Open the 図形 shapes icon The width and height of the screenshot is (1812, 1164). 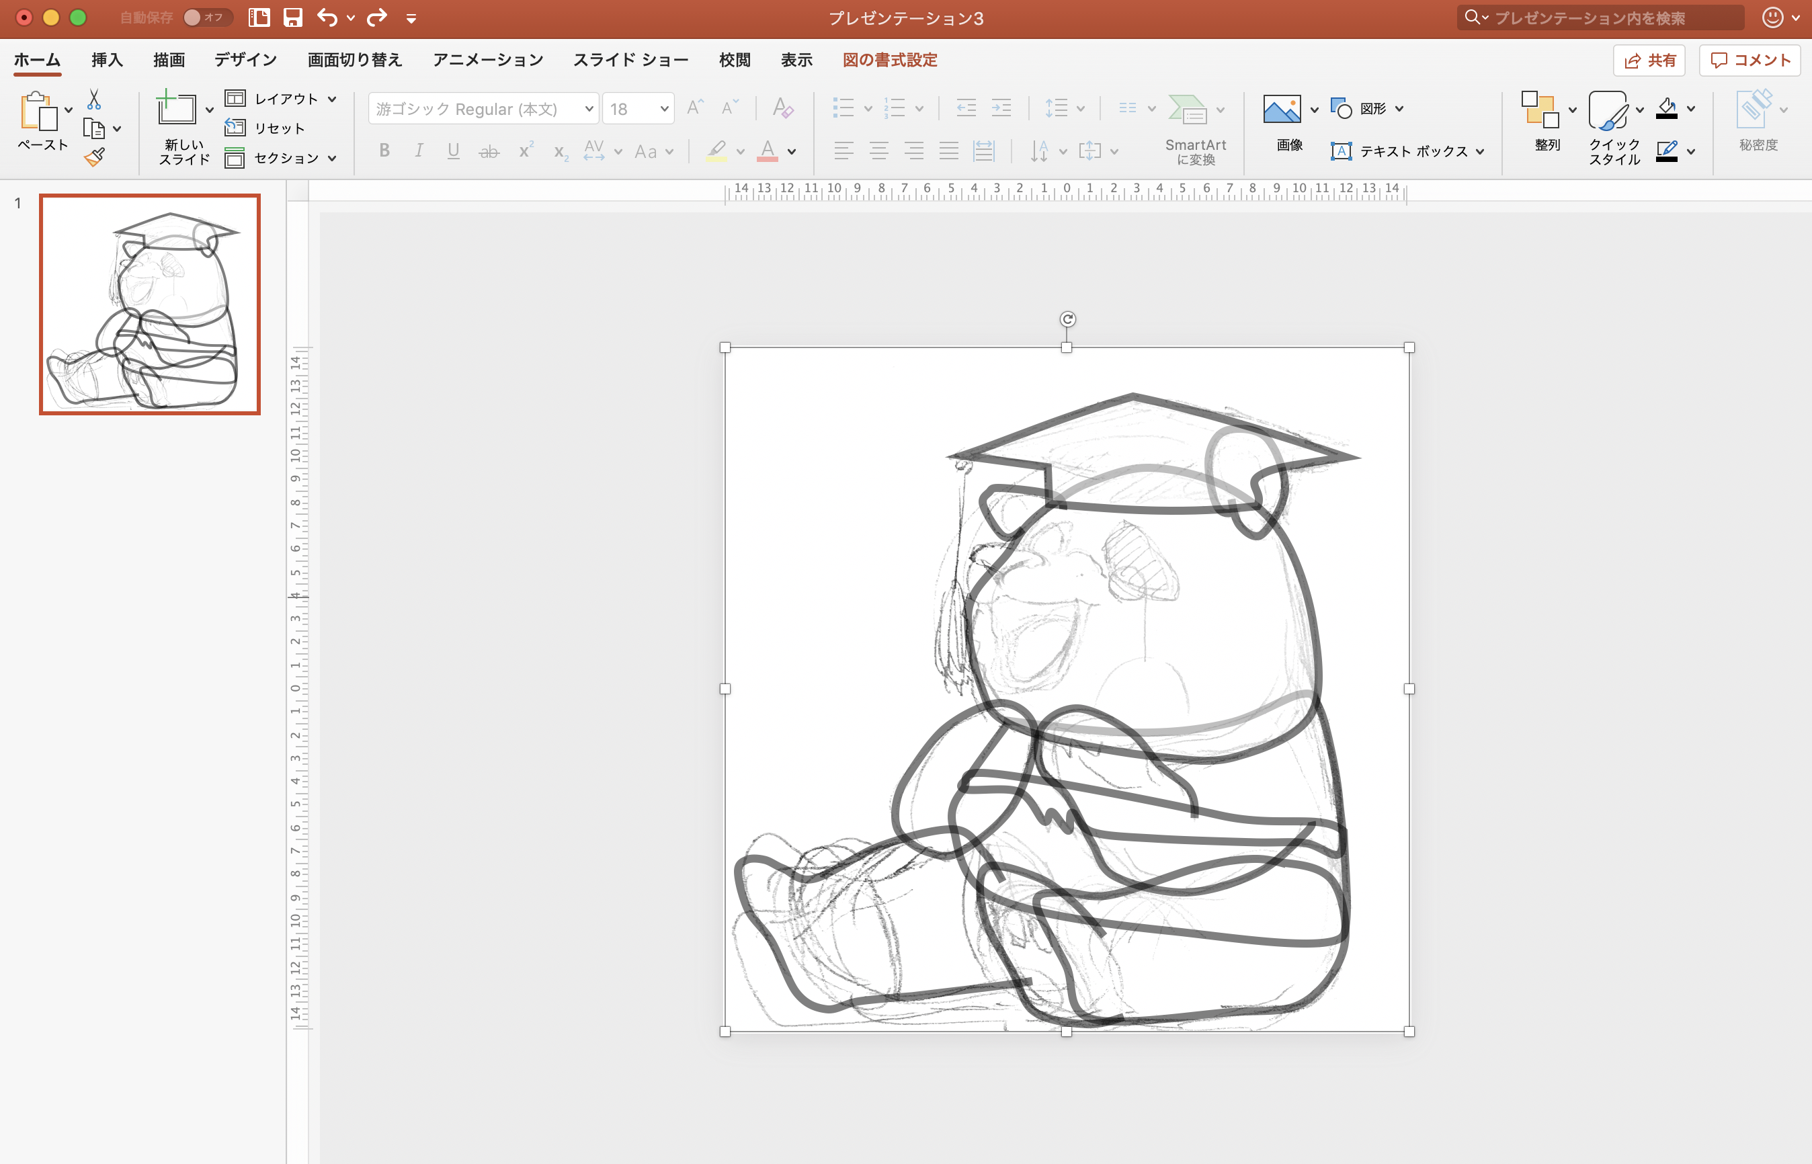click(x=1341, y=109)
